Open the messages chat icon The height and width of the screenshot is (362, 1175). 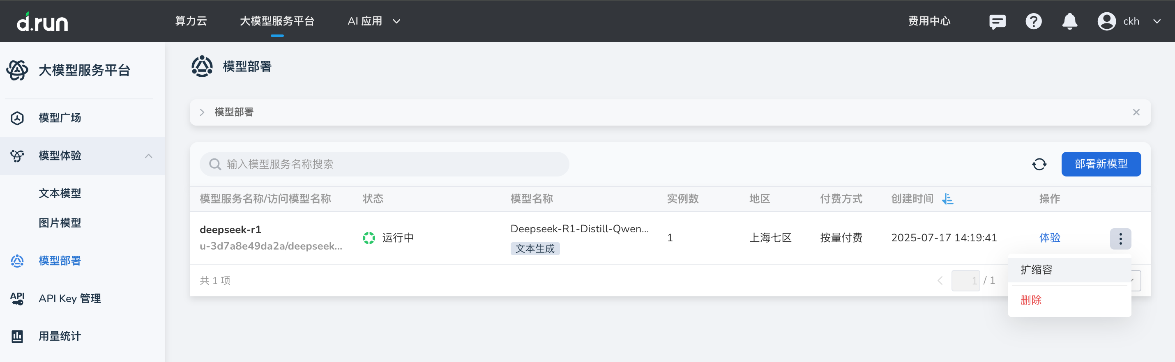[997, 21]
